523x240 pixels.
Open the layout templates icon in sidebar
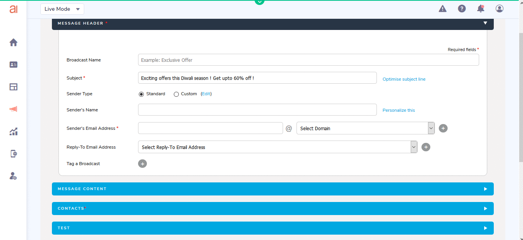(x=13, y=87)
